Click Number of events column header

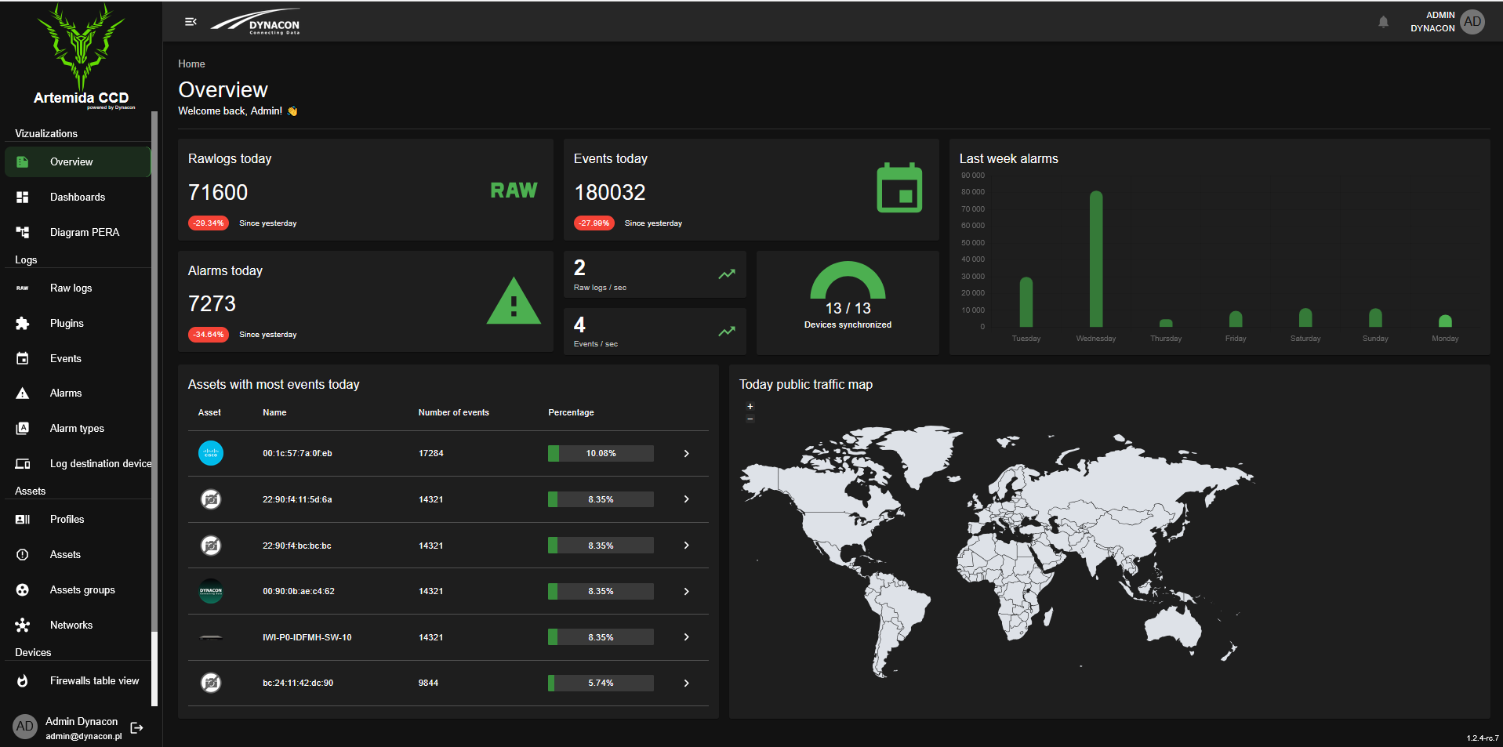pyautogui.click(x=453, y=412)
